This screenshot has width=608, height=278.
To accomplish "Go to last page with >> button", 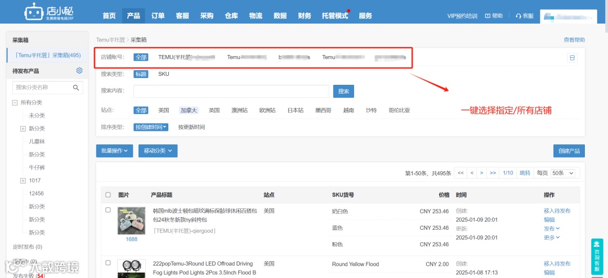I will pos(493,173).
